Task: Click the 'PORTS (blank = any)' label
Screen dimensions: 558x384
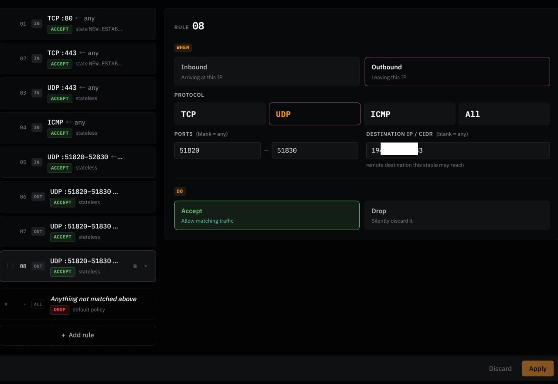Action: point(201,134)
